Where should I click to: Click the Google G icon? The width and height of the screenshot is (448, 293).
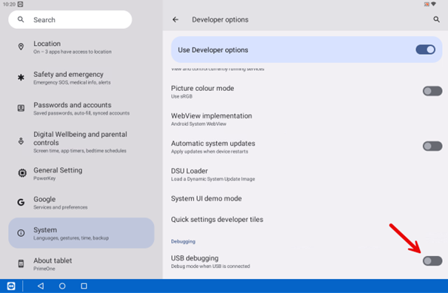21,202
